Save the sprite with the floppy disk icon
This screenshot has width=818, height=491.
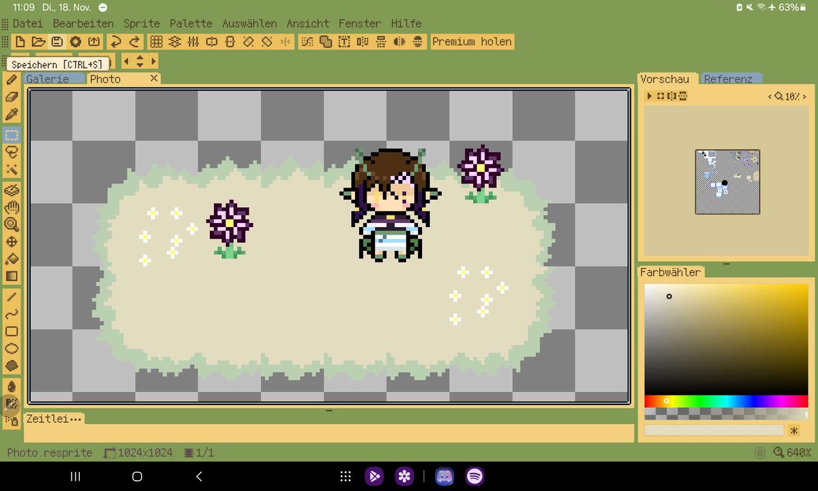(x=57, y=42)
